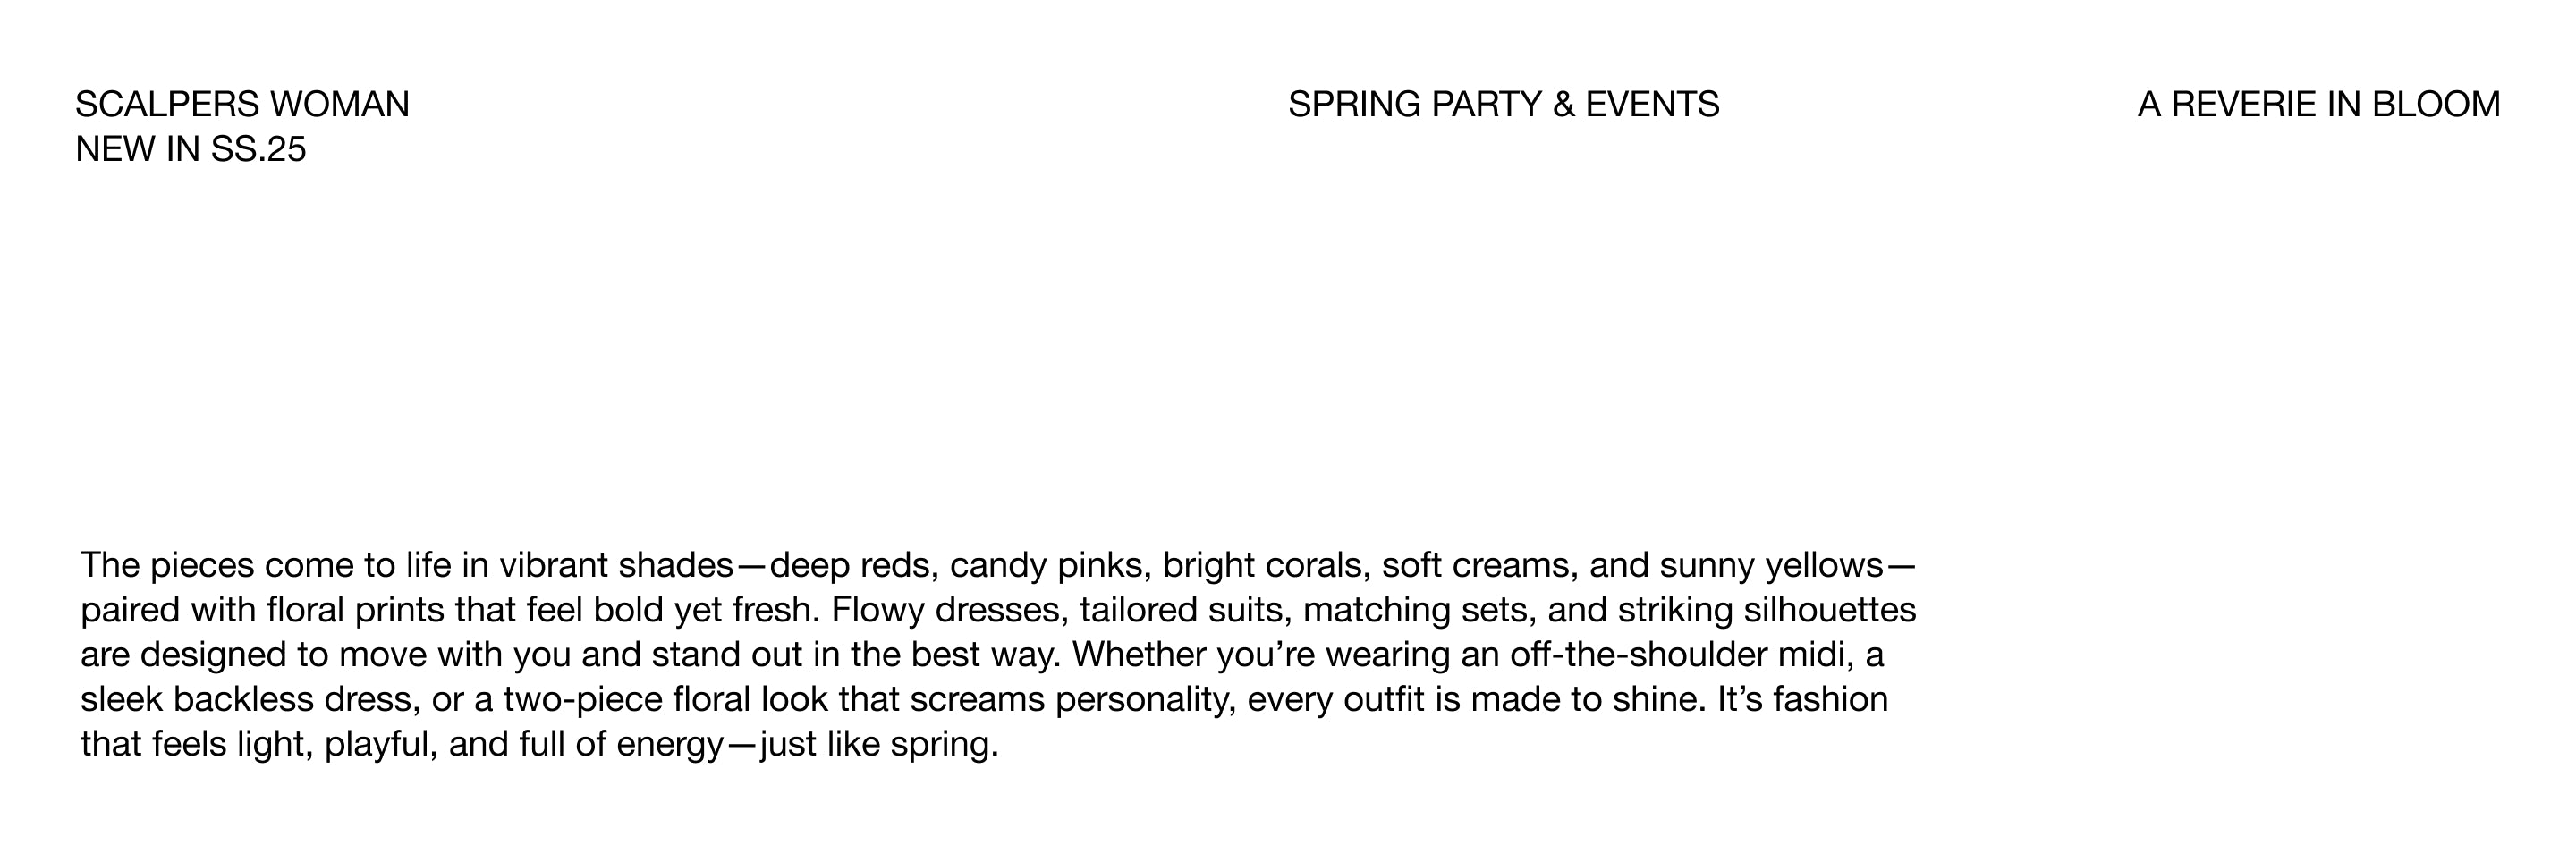Select the SPRING PARTY & EVENTS title

click(1503, 104)
